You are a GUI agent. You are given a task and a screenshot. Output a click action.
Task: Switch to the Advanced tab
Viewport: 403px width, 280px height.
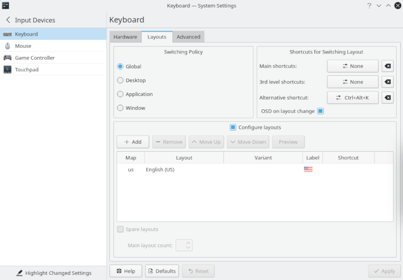(x=188, y=37)
